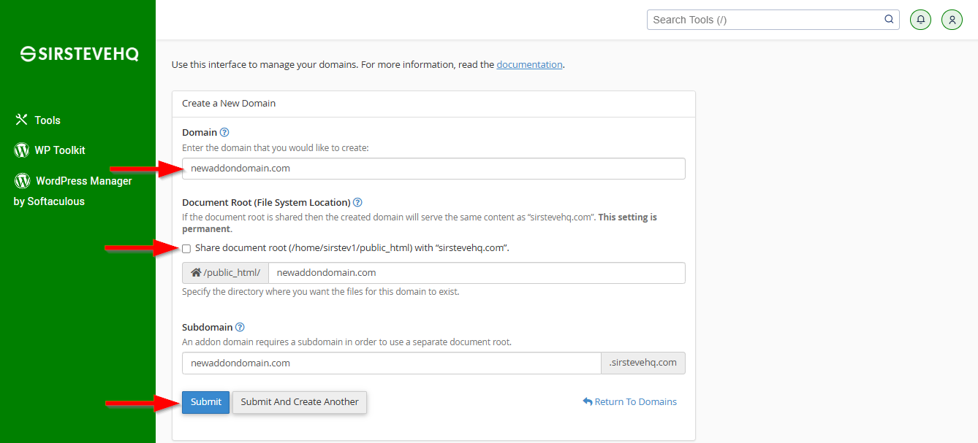The width and height of the screenshot is (978, 443).
Task: Focus the Search Tools field
Action: (x=773, y=20)
